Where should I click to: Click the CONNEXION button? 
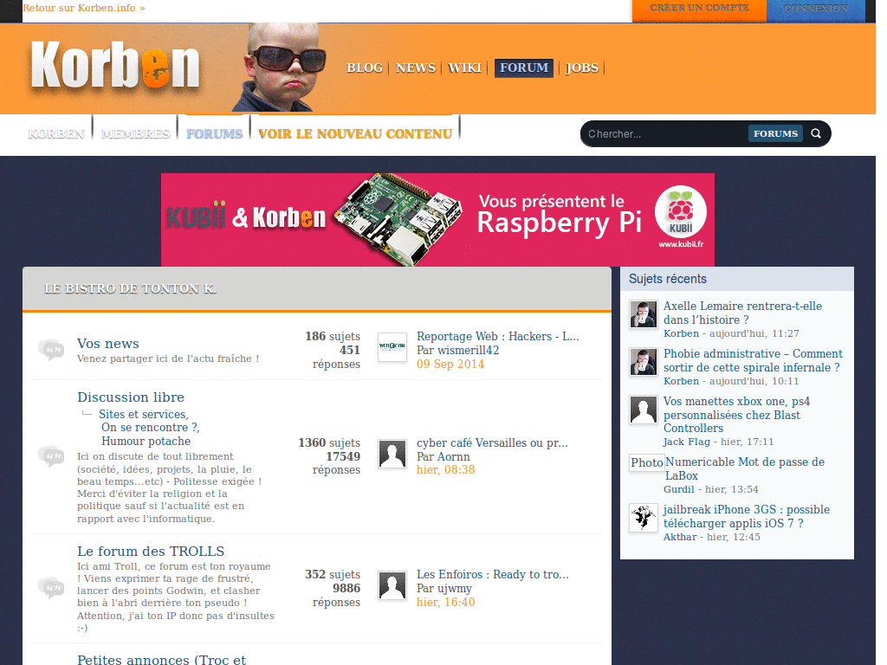point(816,9)
